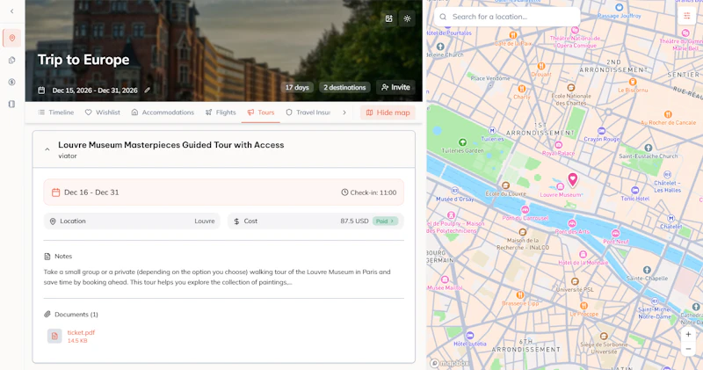The height and width of the screenshot is (370, 703).
Task: Click the Louvre Museum map marker
Action: [x=560, y=186]
